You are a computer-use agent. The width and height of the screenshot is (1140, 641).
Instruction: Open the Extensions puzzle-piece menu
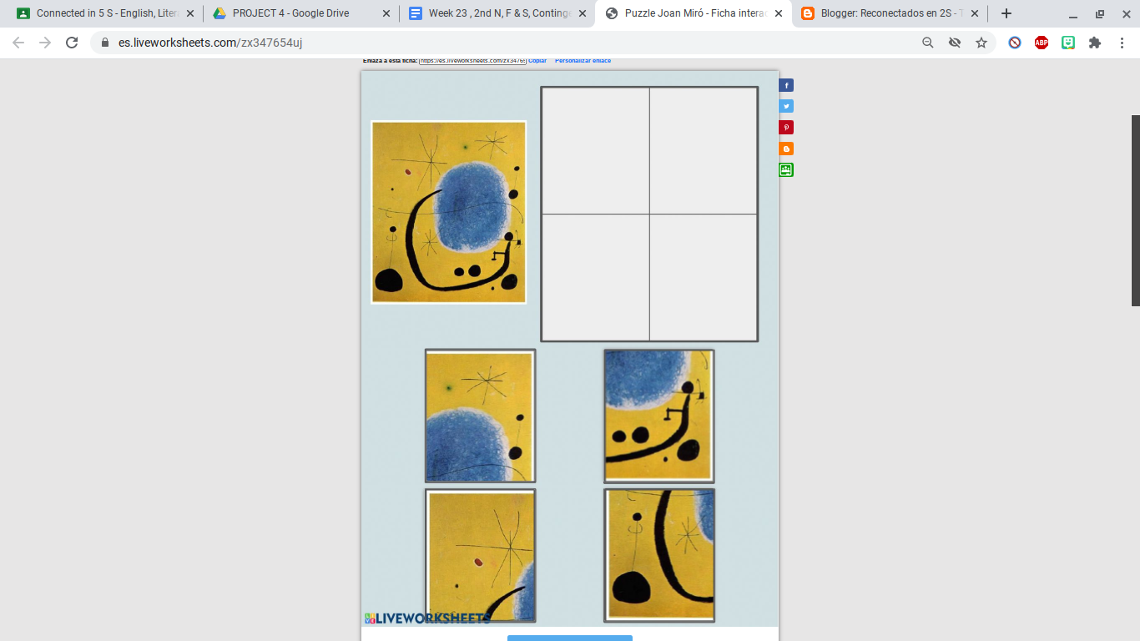click(1095, 43)
